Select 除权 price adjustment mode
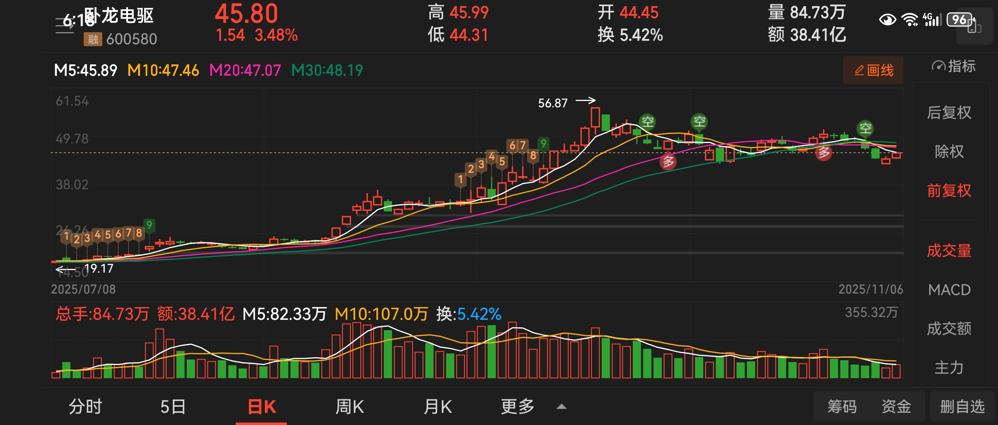The width and height of the screenshot is (998, 425). pyautogui.click(x=949, y=151)
